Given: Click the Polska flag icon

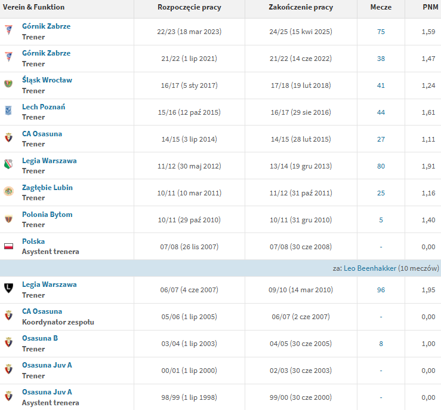Looking at the screenshot, I should click(x=9, y=246).
